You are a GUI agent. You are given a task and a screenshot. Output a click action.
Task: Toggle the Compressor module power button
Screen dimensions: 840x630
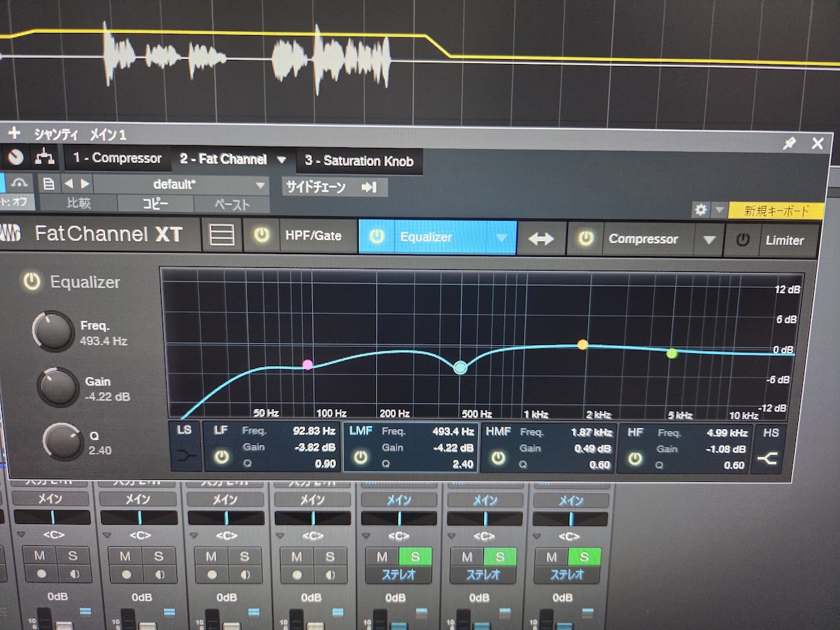tap(585, 238)
